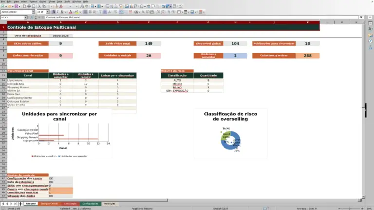Open the File menu
Viewport: 374px width, 210px height.
tap(3, 1)
